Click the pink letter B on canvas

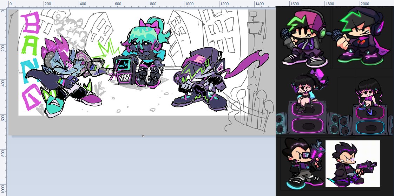31,22
